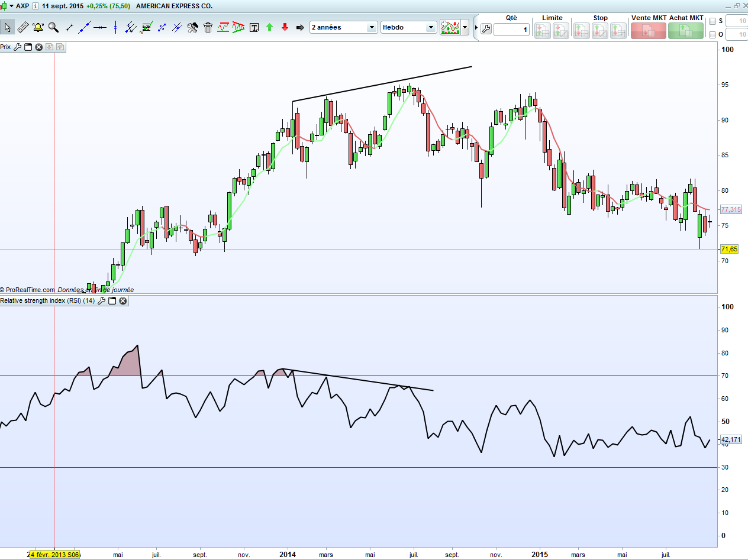The height and width of the screenshot is (560, 748).
Task: Maximize the Prix panel window icon
Action: [x=28, y=47]
